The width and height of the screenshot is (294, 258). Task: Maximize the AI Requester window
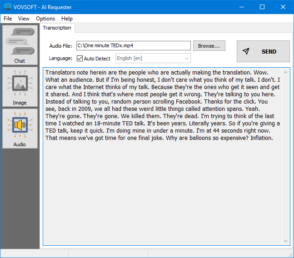coord(262,7)
